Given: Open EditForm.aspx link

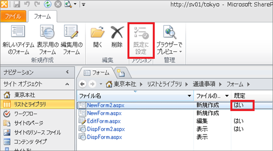Looking at the screenshot, I should tap(104, 121).
